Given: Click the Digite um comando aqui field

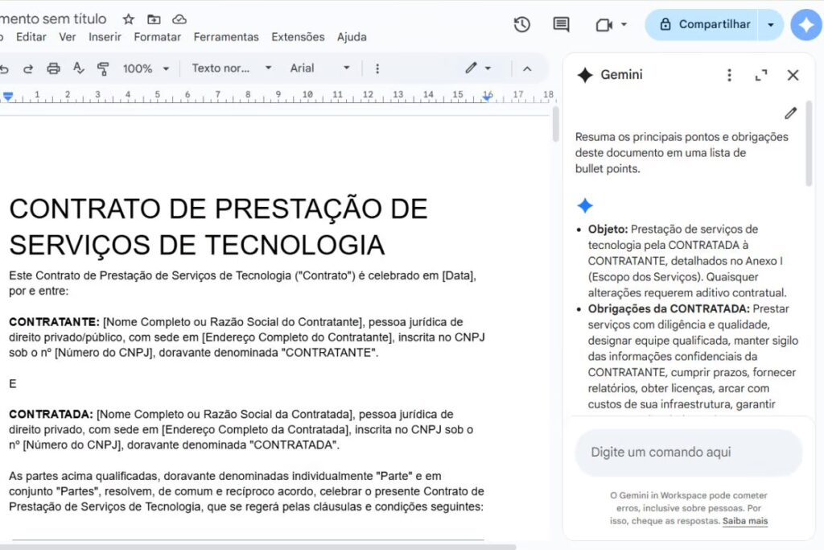Looking at the screenshot, I should point(689,453).
